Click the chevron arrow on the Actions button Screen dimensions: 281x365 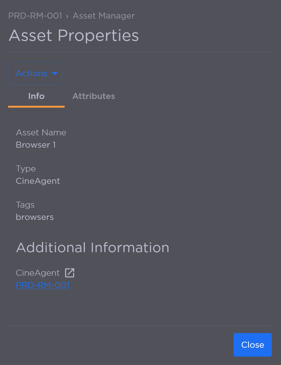[x=54, y=74]
